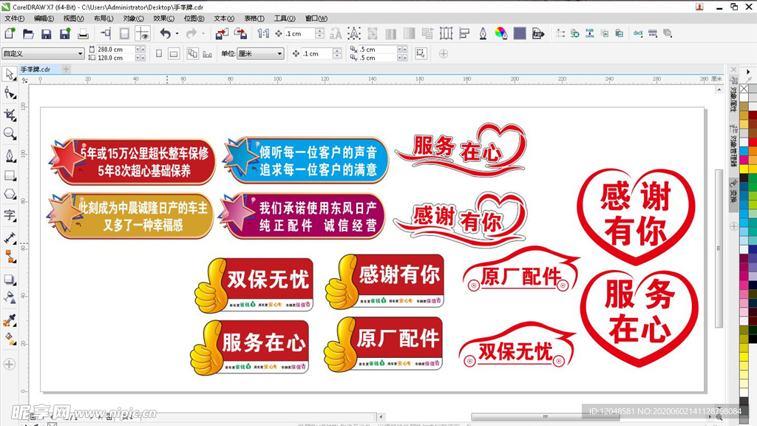Screen dimensions: 757x426
Task: Select the no-color X swatch in palette
Action: 744,89
